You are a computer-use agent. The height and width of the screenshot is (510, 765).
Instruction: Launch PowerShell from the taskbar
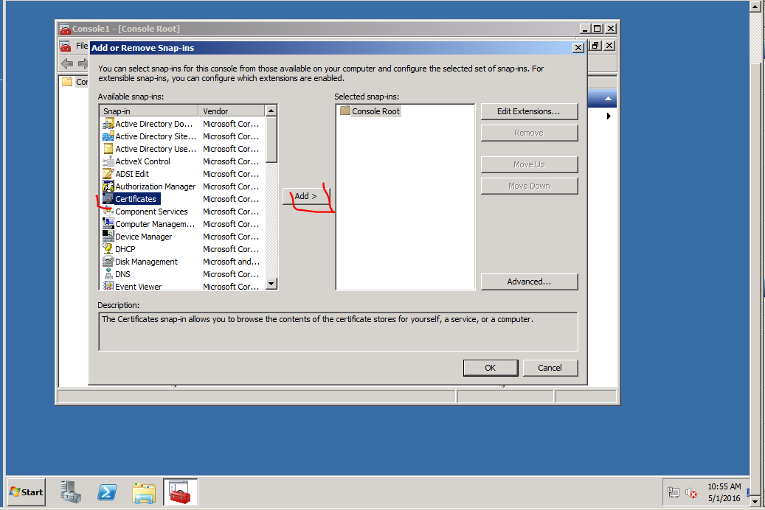[x=107, y=492]
